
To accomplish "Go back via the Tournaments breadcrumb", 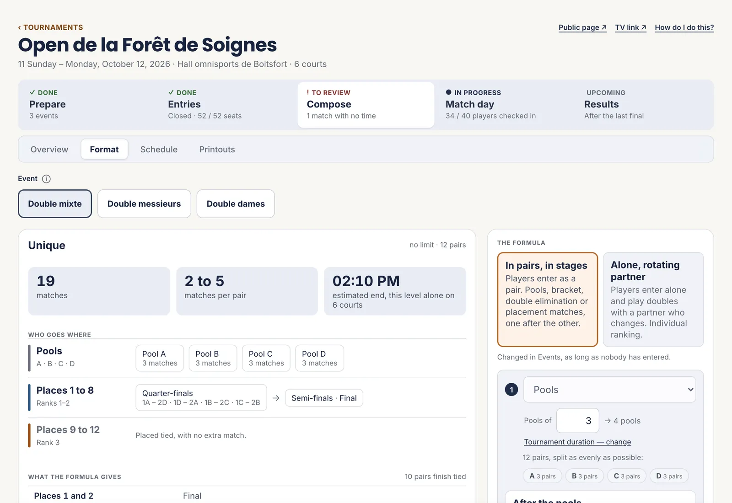I will click(50, 27).
